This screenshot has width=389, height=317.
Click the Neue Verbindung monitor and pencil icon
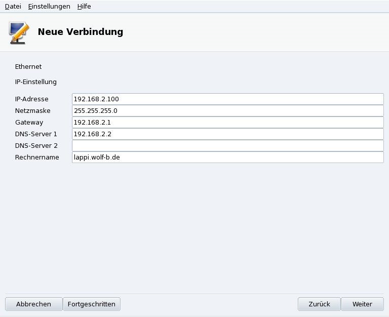point(19,32)
